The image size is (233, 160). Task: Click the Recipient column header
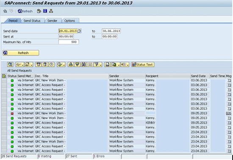click(168, 76)
